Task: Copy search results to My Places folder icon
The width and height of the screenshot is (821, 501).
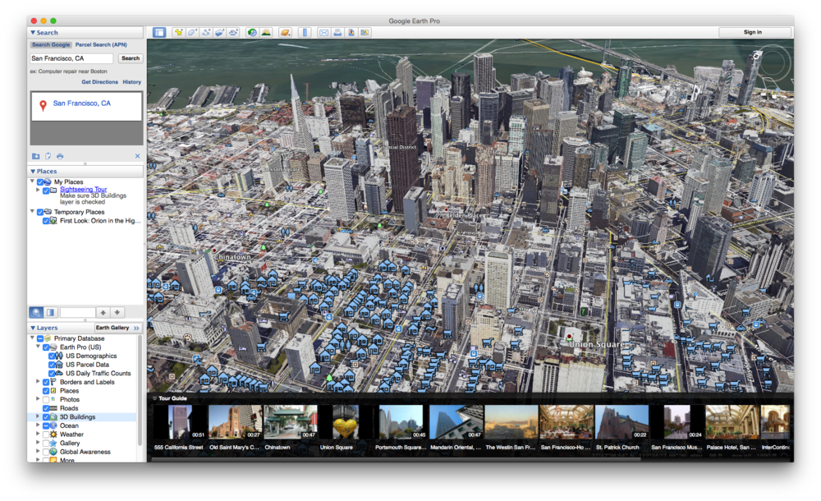Action: click(35, 156)
